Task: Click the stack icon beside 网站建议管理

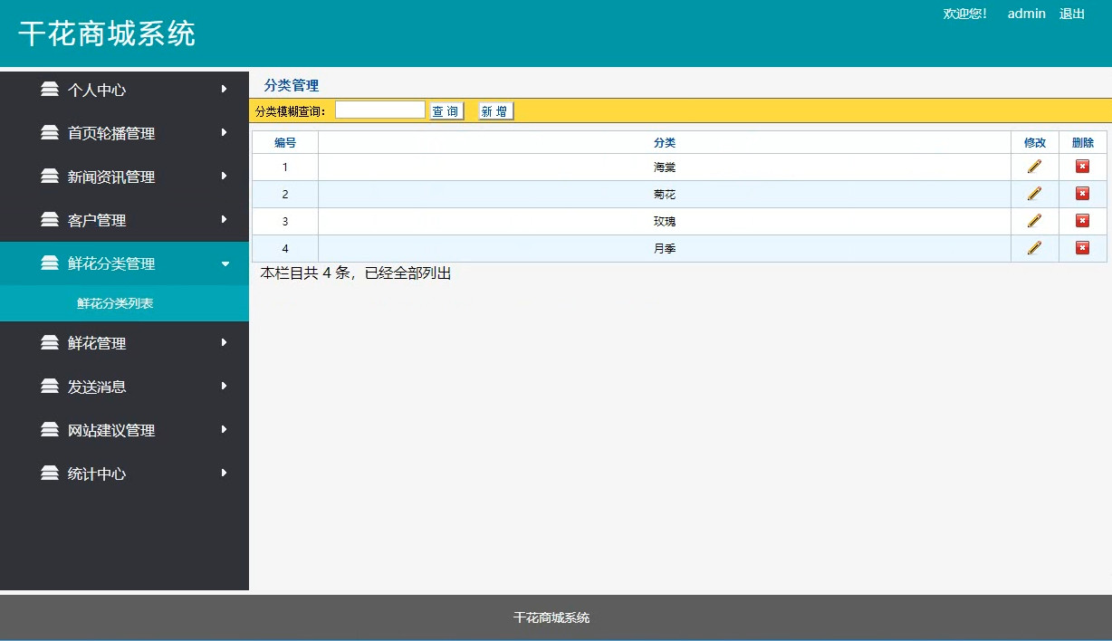Action: pyautogui.click(x=50, y=430)
